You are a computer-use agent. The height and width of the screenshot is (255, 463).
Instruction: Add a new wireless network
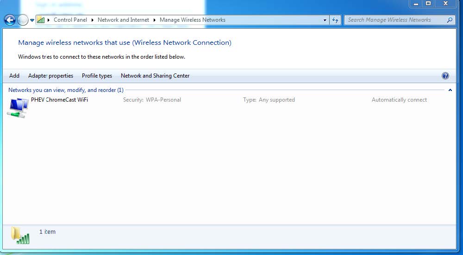[x=14, y=76]
